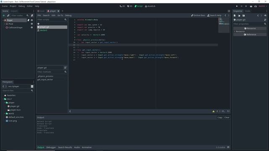Click the script warnings icon
Viewport: 269px width, 151px height.
pos(214,111)
